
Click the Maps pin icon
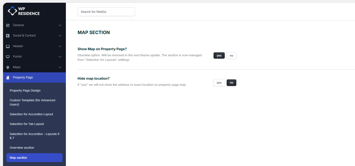[8, 67]
